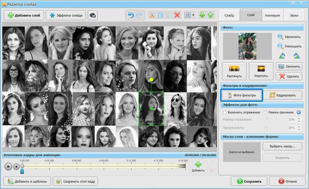The image size is (309, 189).
Task: Click the Добавить слой button
Action: click(x=23, y=15)
